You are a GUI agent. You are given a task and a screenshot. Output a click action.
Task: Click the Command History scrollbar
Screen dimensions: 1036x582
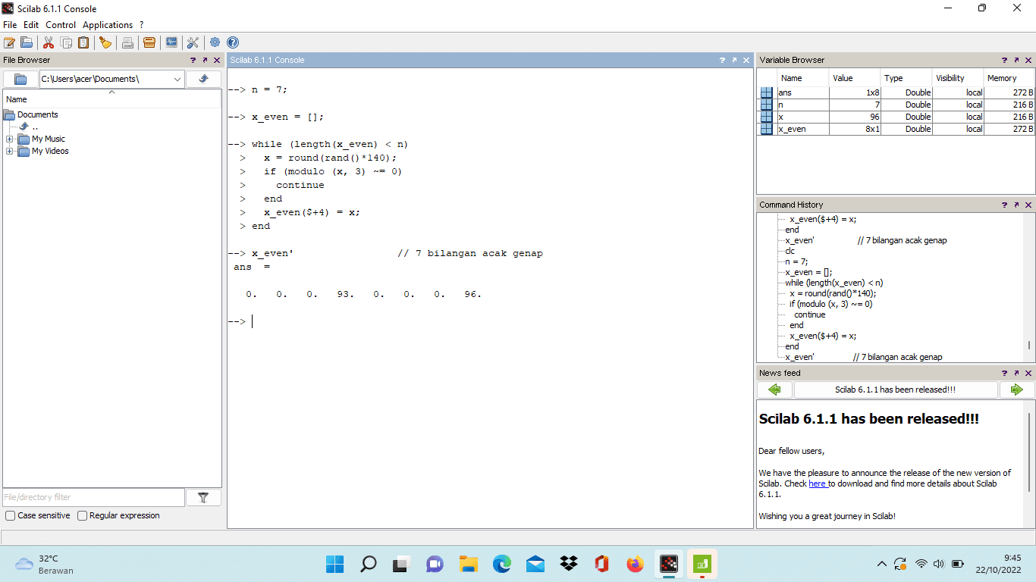click(x=1029, y=345)
